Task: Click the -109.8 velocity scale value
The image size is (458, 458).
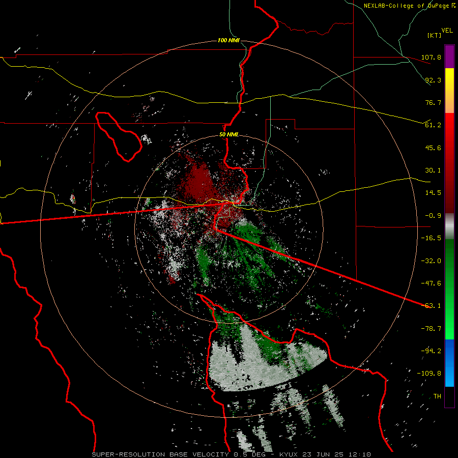Action: (x=430, y=374)
